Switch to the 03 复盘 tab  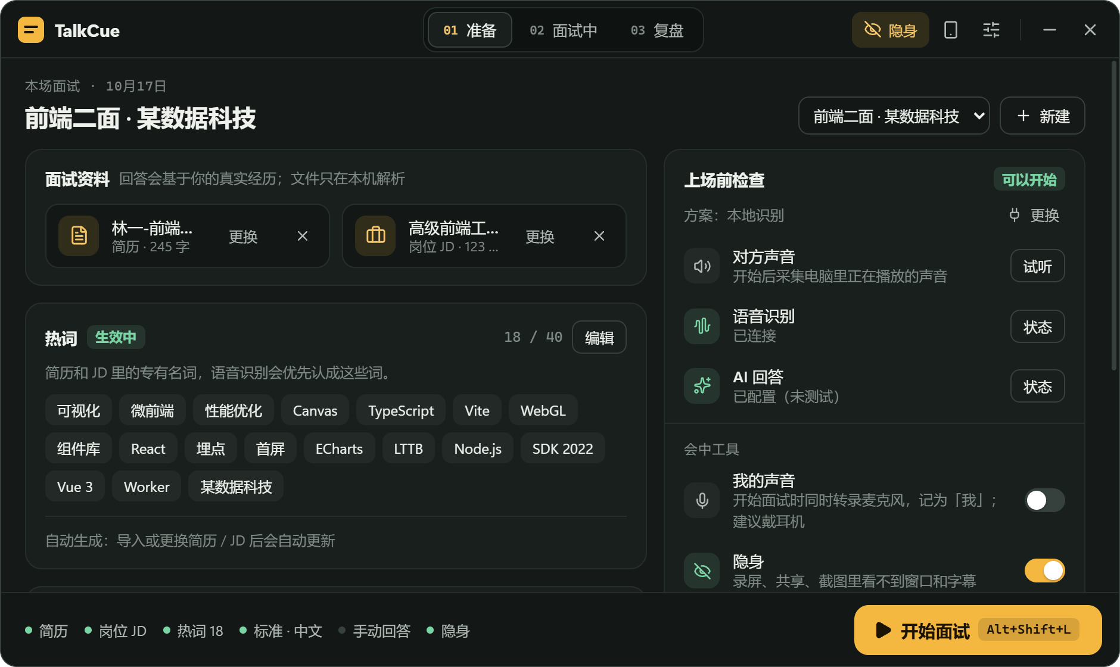(657, 30)
